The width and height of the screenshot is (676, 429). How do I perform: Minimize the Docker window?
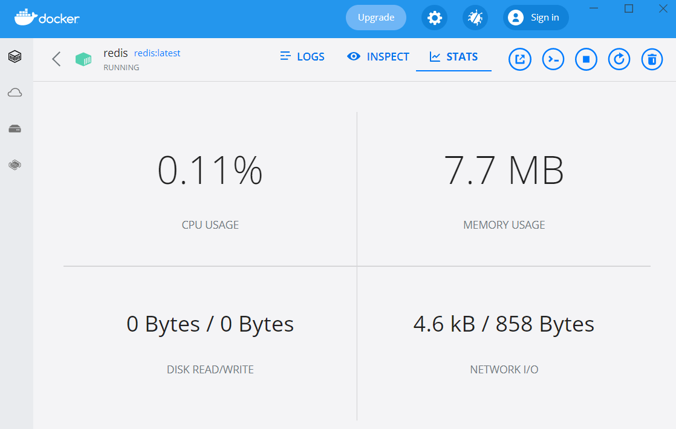(x=594, y=8)
